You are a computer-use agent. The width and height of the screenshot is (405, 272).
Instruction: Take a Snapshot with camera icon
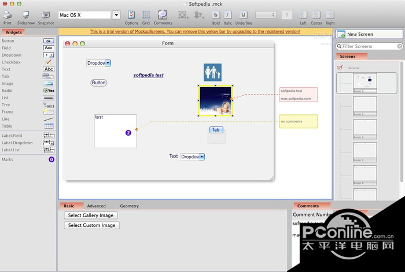coord(46,15)
